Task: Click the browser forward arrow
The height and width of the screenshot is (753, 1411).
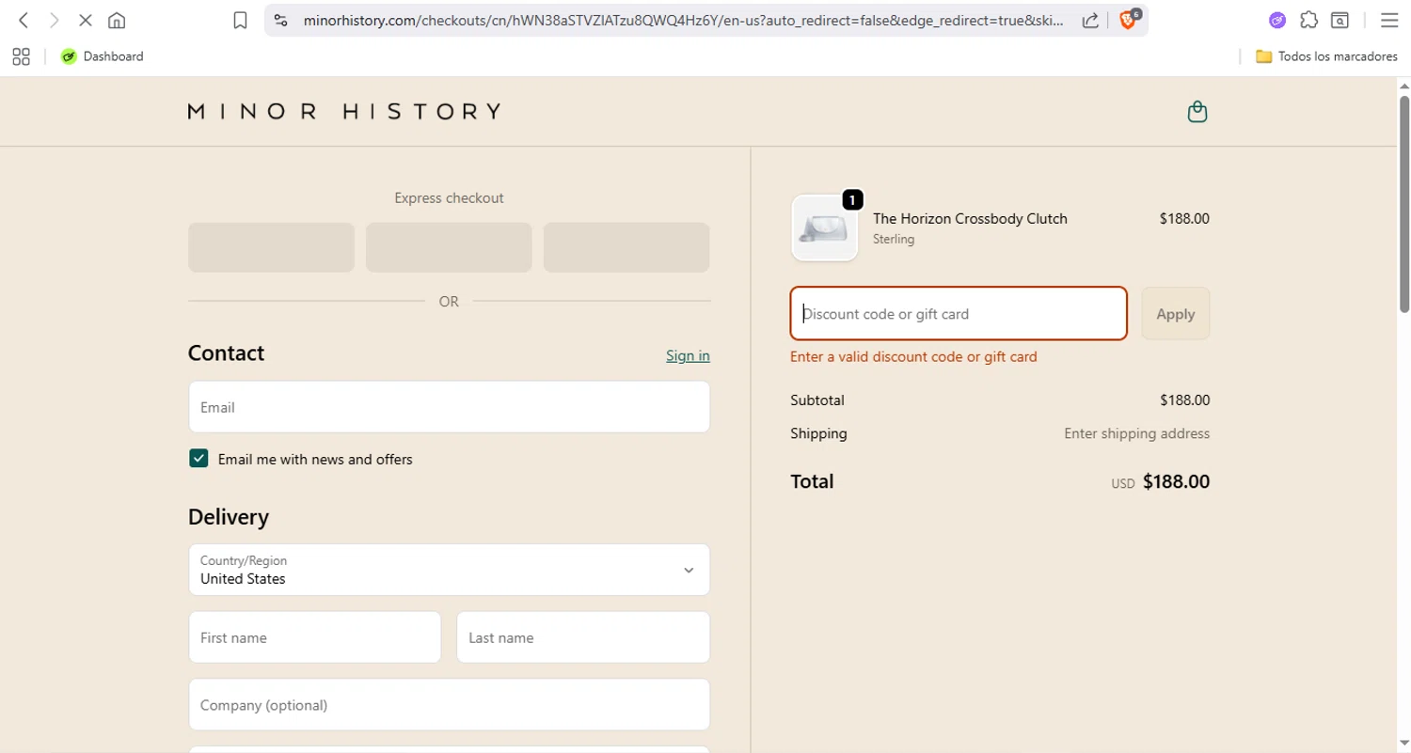Action: click(x=54, y=20)
